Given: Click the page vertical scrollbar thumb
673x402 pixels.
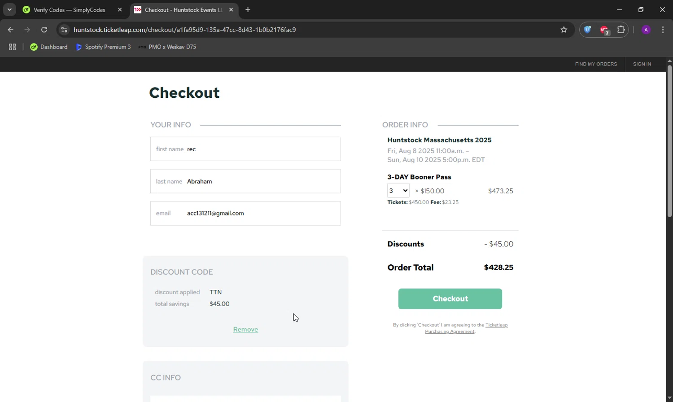Looking at the screenshot, I should [669, 141].
